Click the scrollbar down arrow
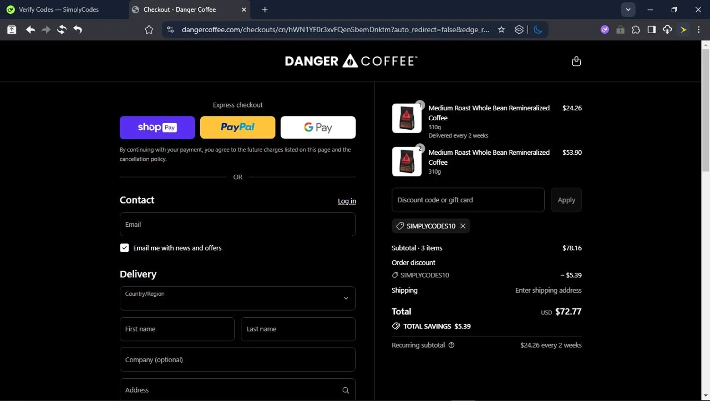The width and height of the screenshot is (710, 401). 706,396
